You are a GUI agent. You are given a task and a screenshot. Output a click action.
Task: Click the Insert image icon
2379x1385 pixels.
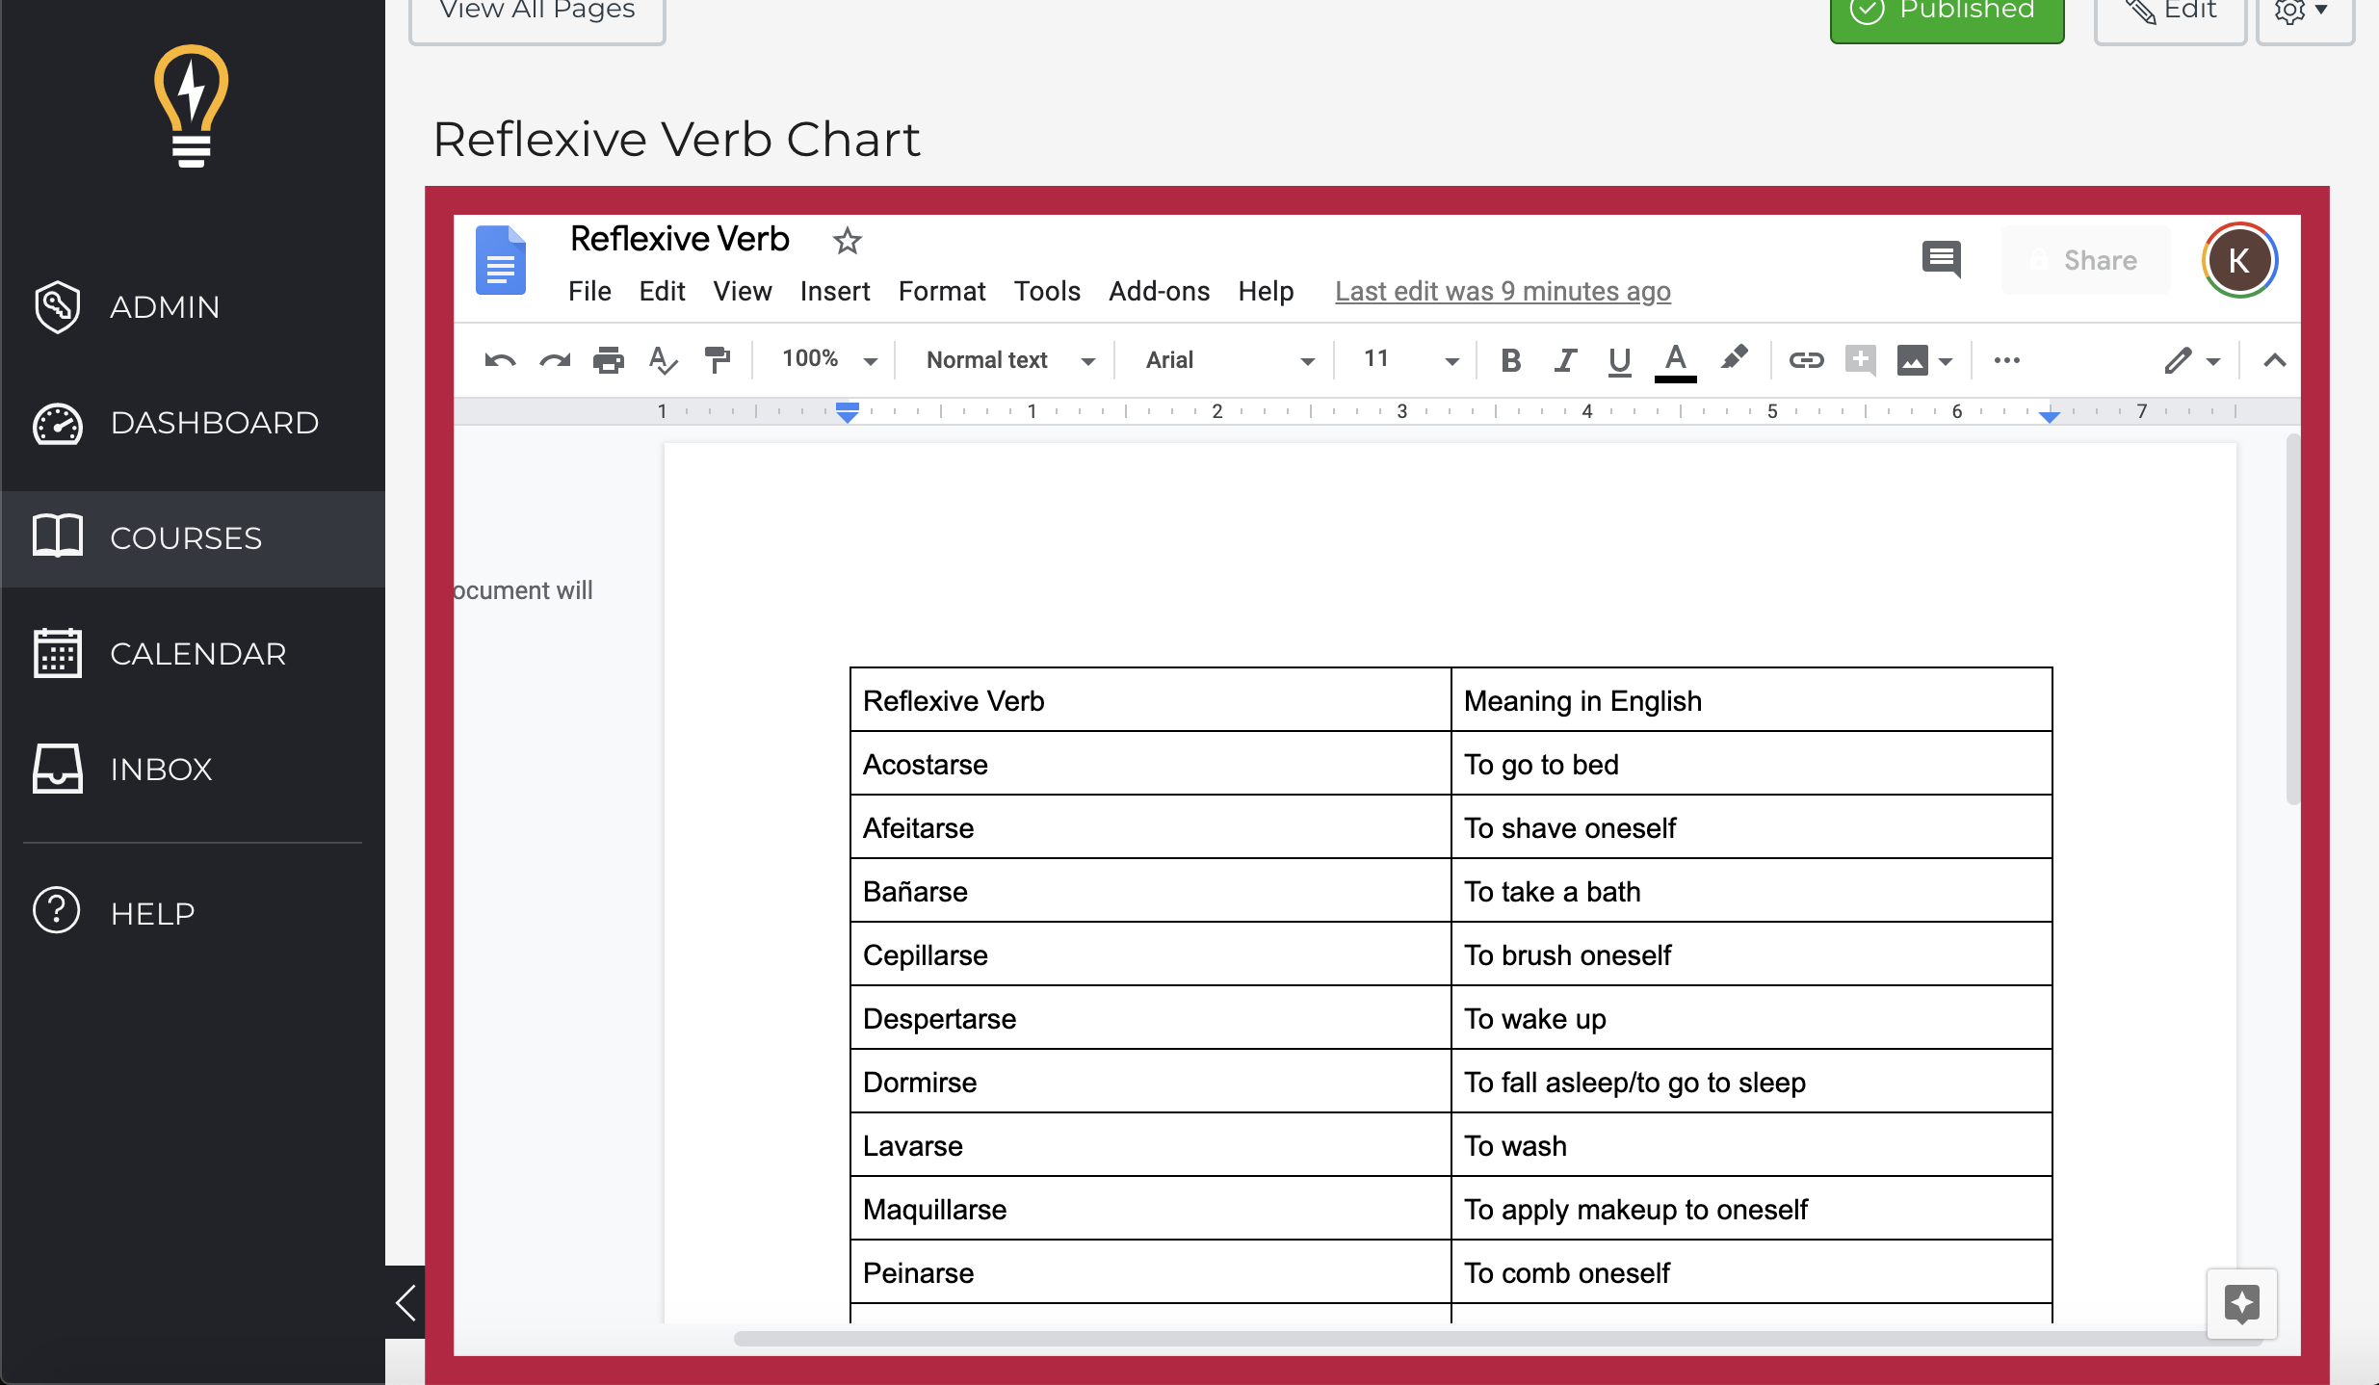click(1913, 361)
